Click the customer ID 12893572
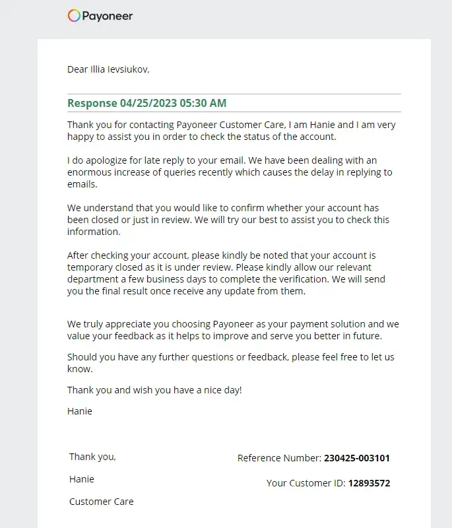Screen dimensions: 452x528 (x=369, y=483)
